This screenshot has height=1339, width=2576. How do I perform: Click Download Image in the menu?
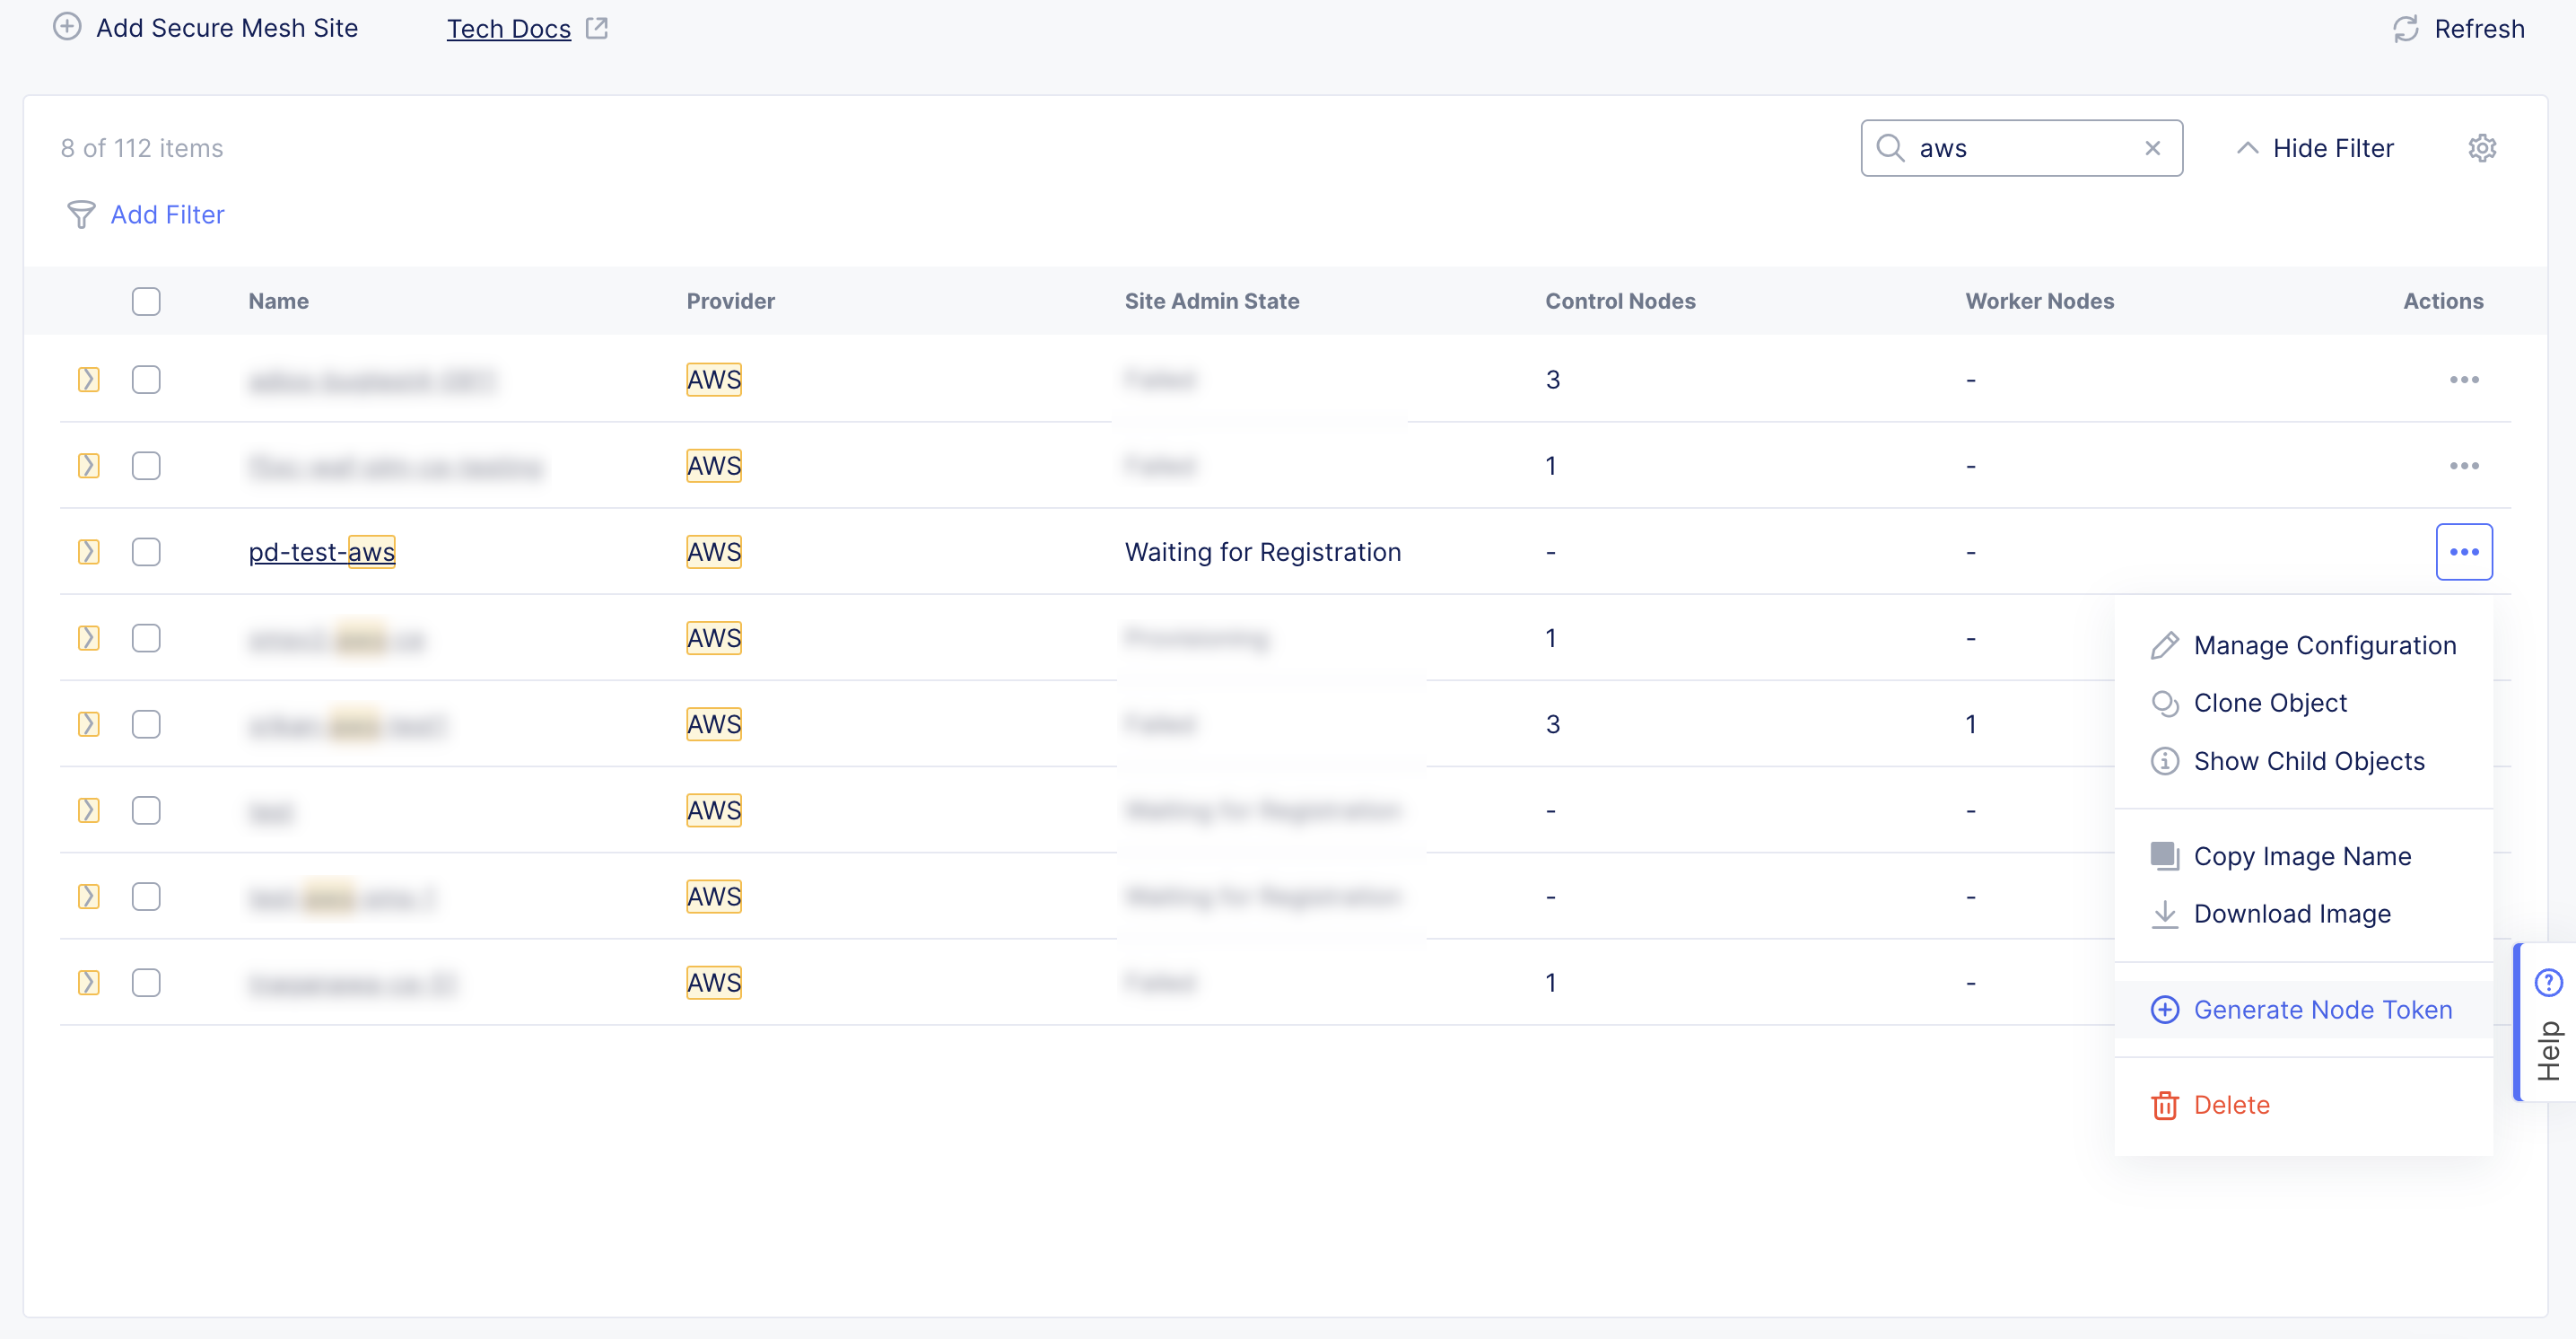(x=2291, y=914)
